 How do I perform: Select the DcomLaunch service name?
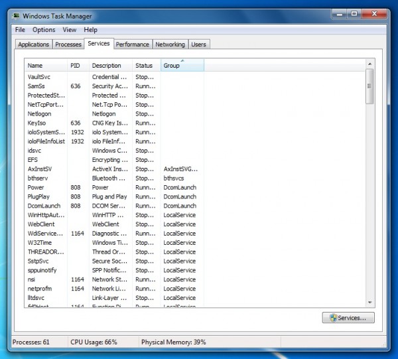44,206
